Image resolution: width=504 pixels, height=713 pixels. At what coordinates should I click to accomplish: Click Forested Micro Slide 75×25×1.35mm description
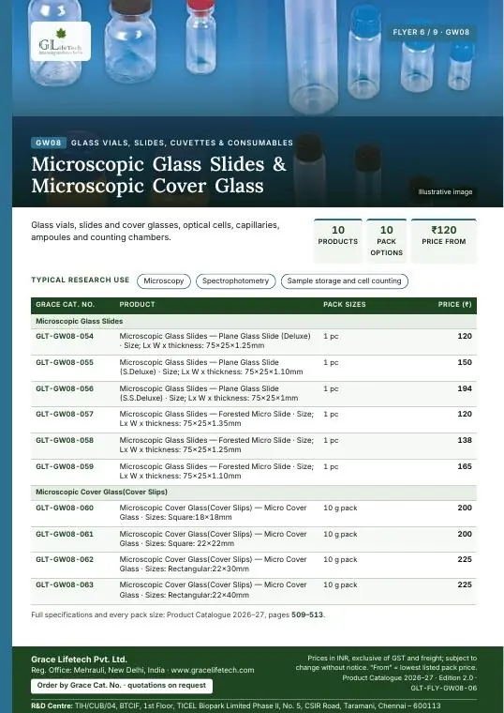tap(216, 418)
